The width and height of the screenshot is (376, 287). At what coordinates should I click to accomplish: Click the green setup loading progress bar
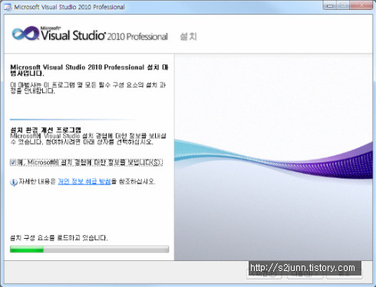(89, 249)
